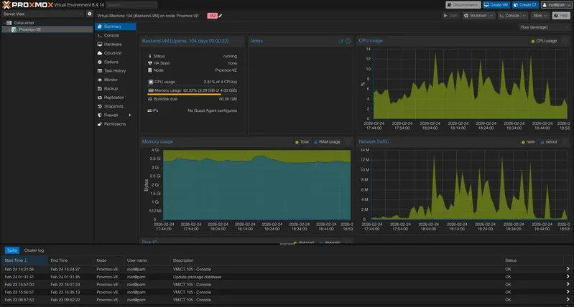Go to the Backup section

(116, 88)
